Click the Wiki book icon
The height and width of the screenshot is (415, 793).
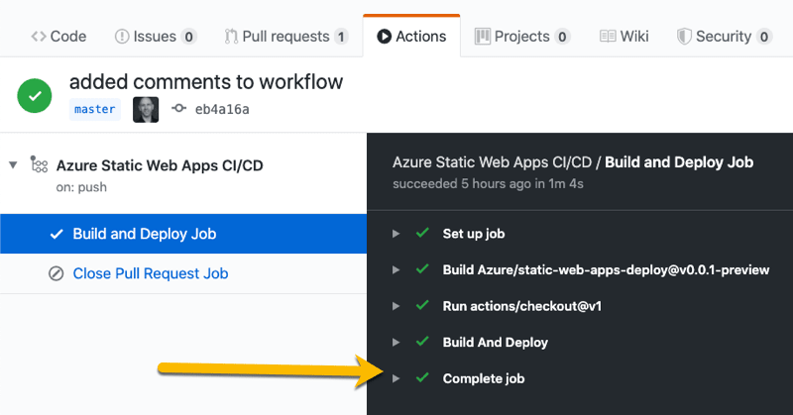pyautogui.click(x=608, y=37)
